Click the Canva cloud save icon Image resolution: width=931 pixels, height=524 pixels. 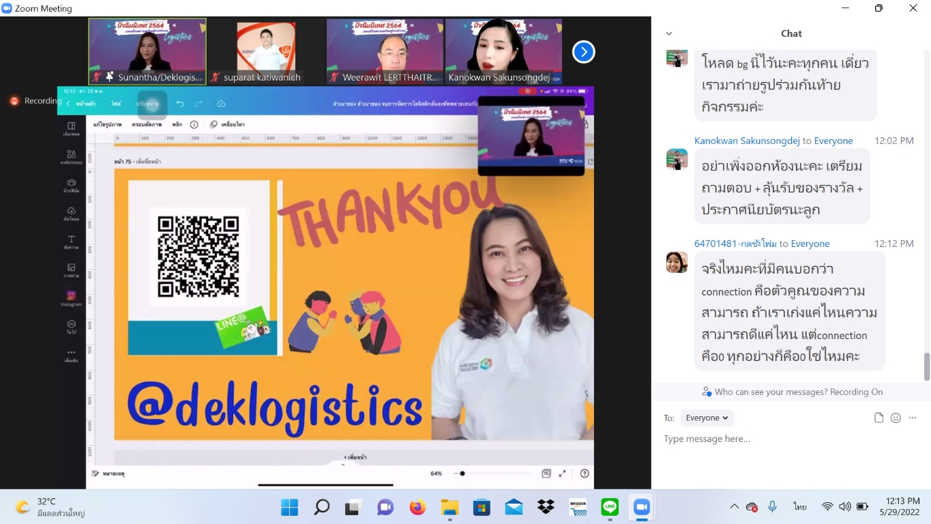[221, 104]
